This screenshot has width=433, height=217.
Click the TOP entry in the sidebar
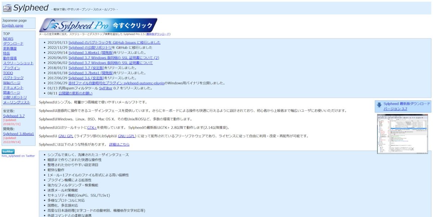[6, 34]
